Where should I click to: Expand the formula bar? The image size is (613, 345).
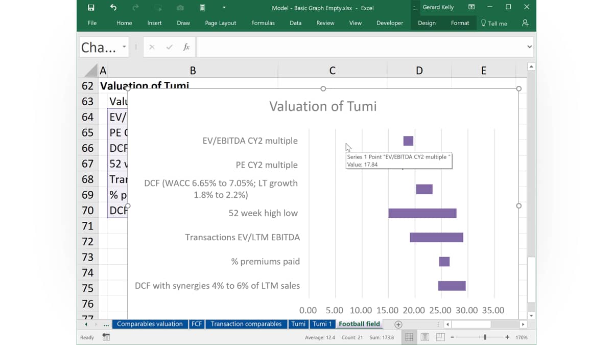coord(529,47)
